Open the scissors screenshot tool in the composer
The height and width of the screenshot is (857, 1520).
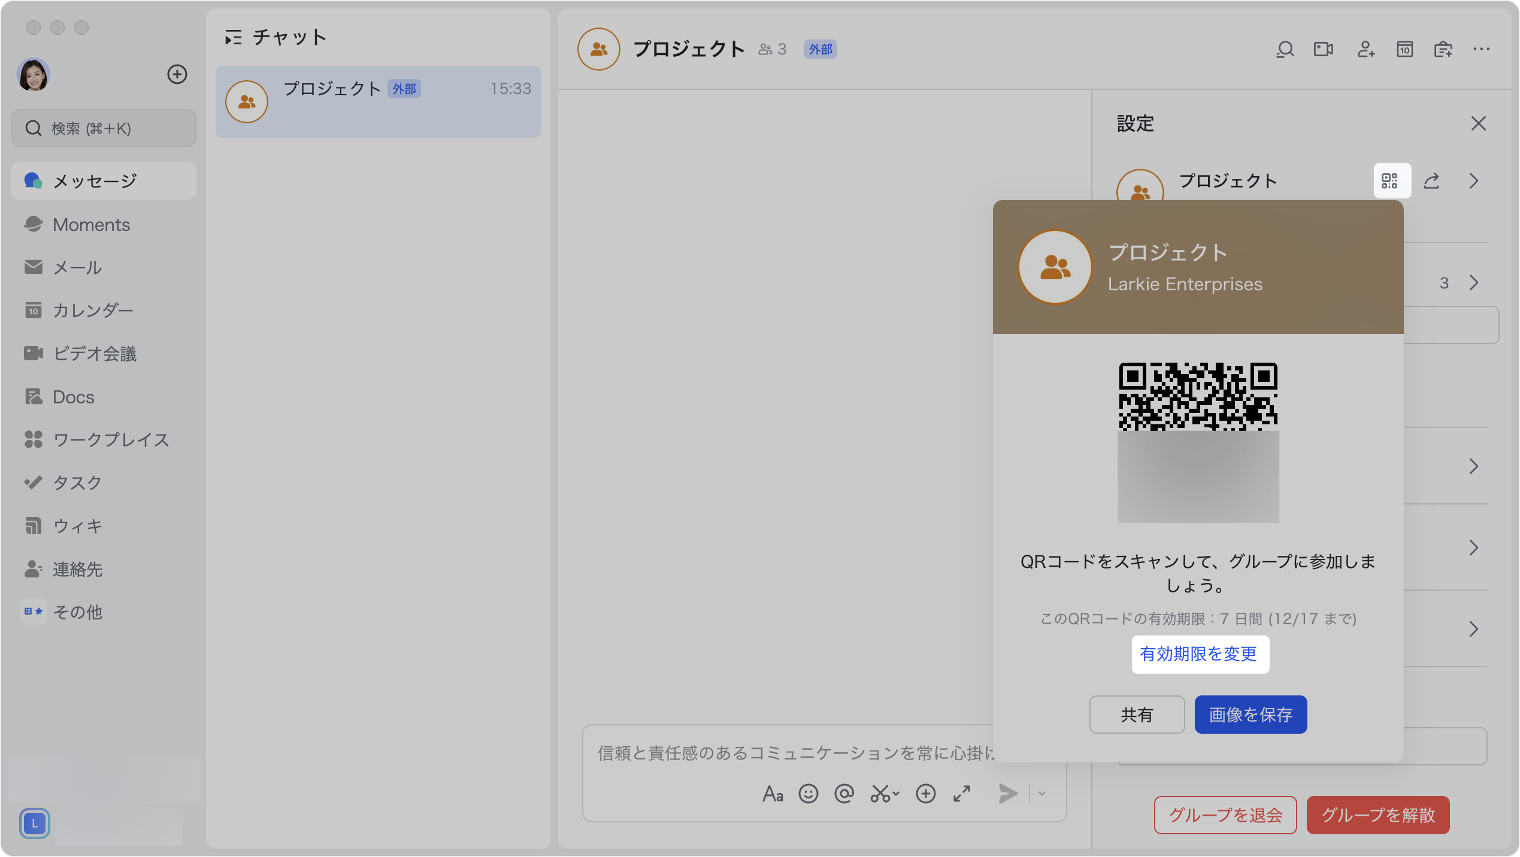point(881,794)
